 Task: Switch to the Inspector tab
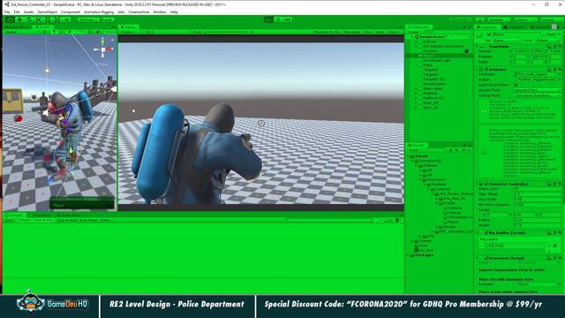[488, 27]
